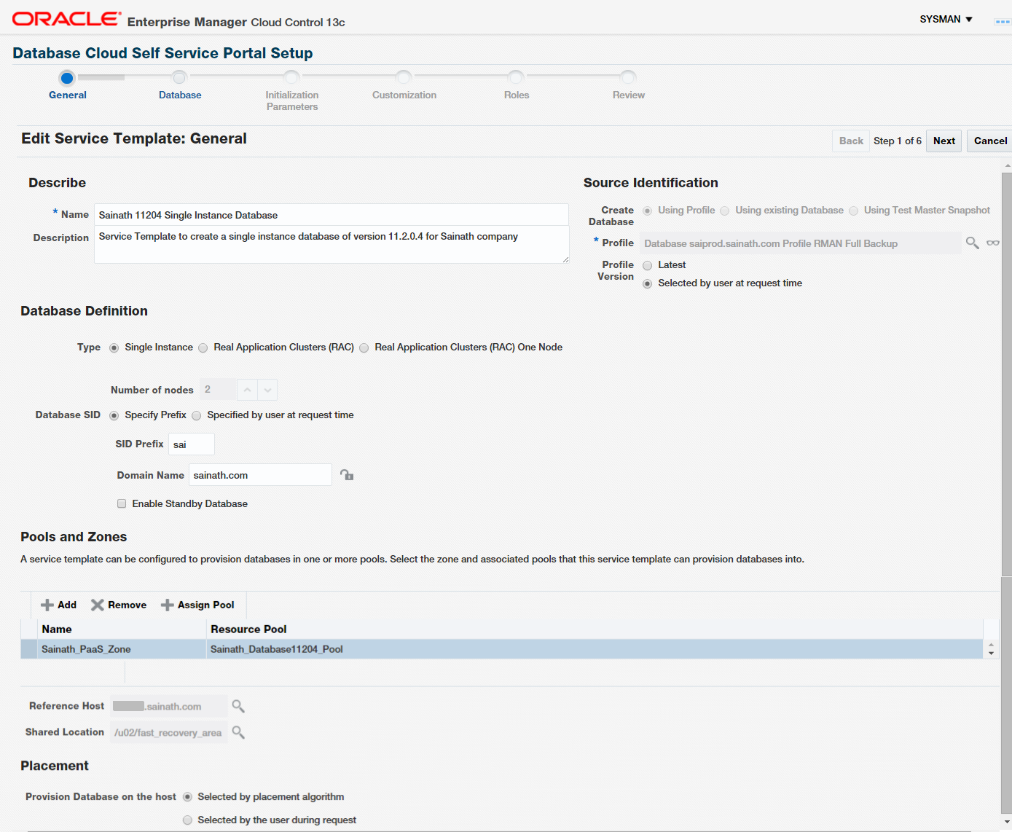
Task: Select RAC One Node database type
Action: click(x=364, y=348)
